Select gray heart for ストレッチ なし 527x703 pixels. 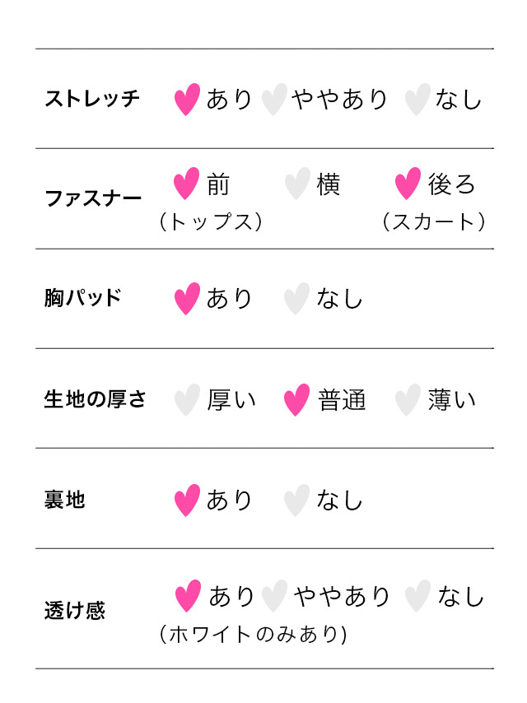pyautogui.click(x=417, y=100)
